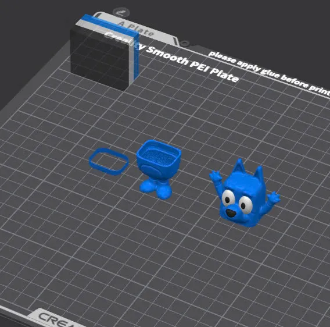Click the dog model's left white eye

coord(228,198)
